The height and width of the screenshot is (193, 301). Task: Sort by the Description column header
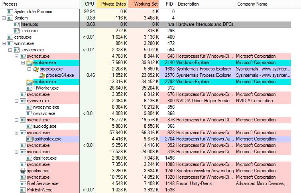(x=205, y=4)
